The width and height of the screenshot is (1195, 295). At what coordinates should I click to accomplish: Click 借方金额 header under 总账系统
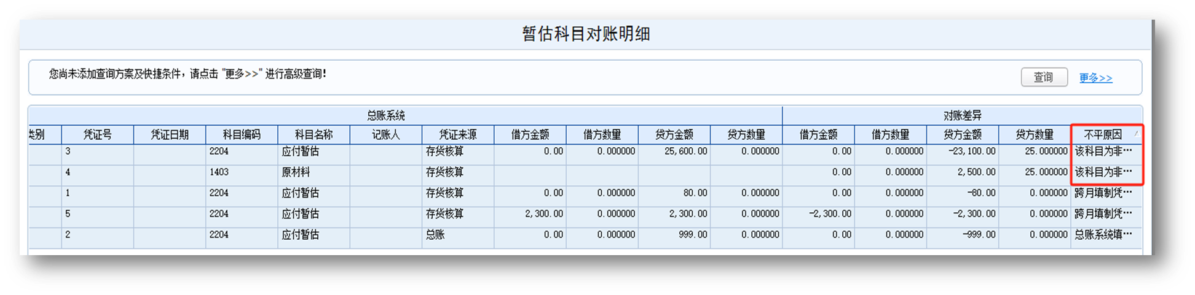(530, 134)
